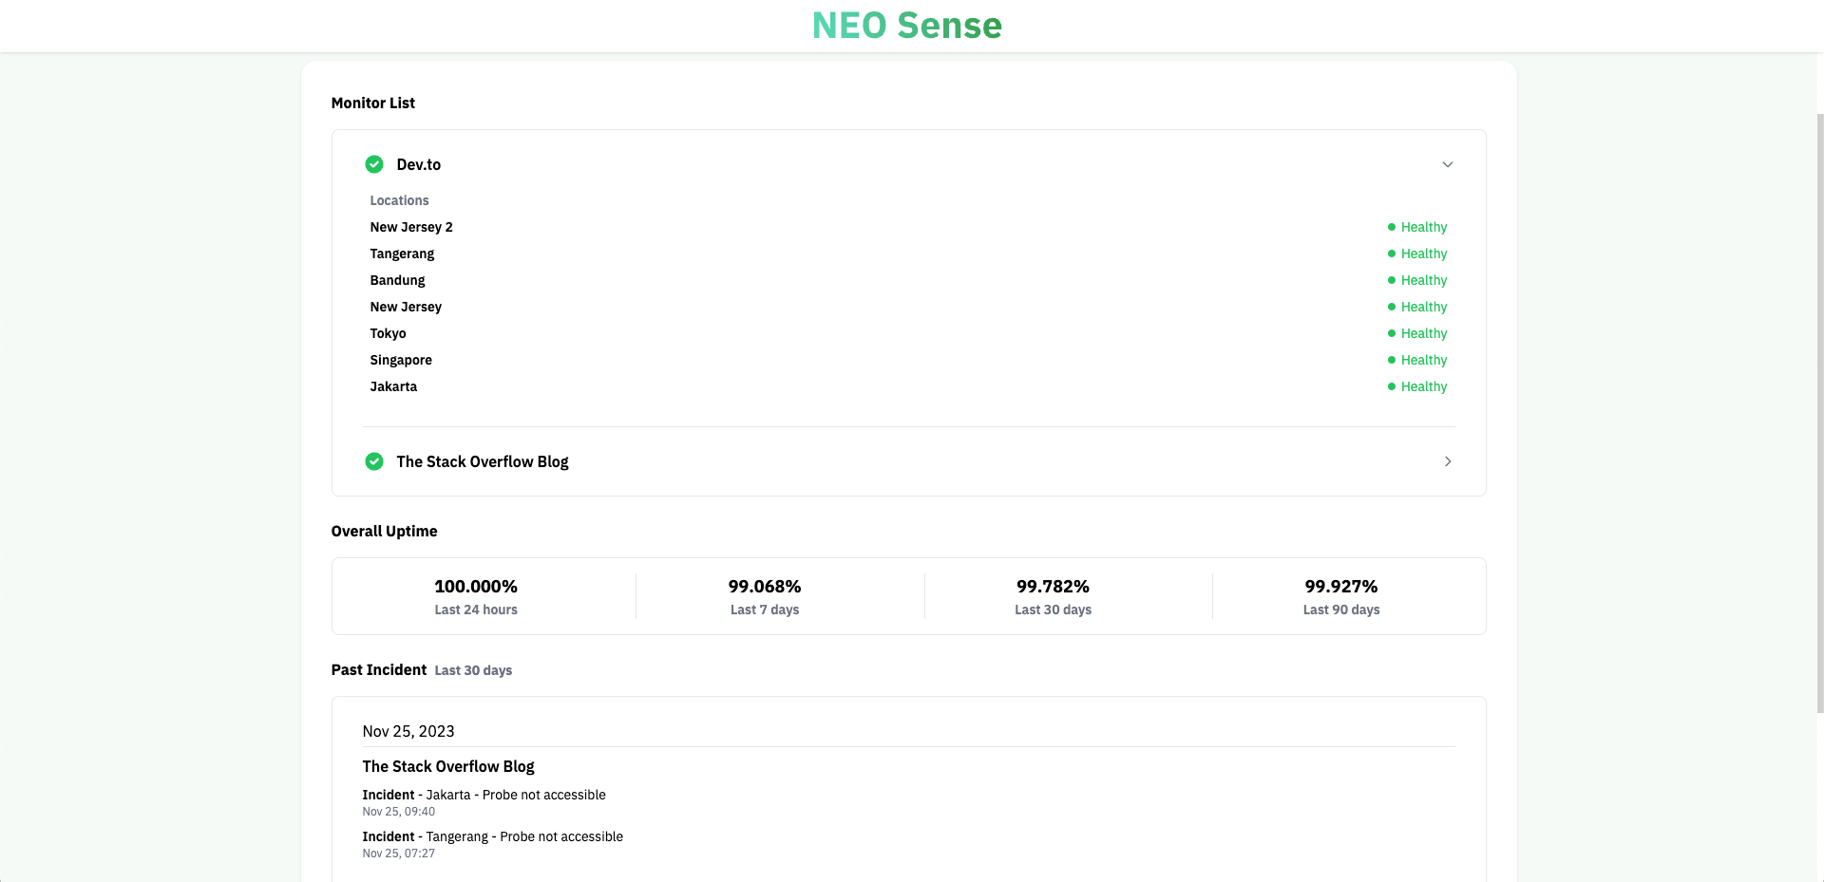Click the green health dot next to Bandung
This screenshot has width=1824, height=882.
pyautogui.click(x=1392, y=280)
